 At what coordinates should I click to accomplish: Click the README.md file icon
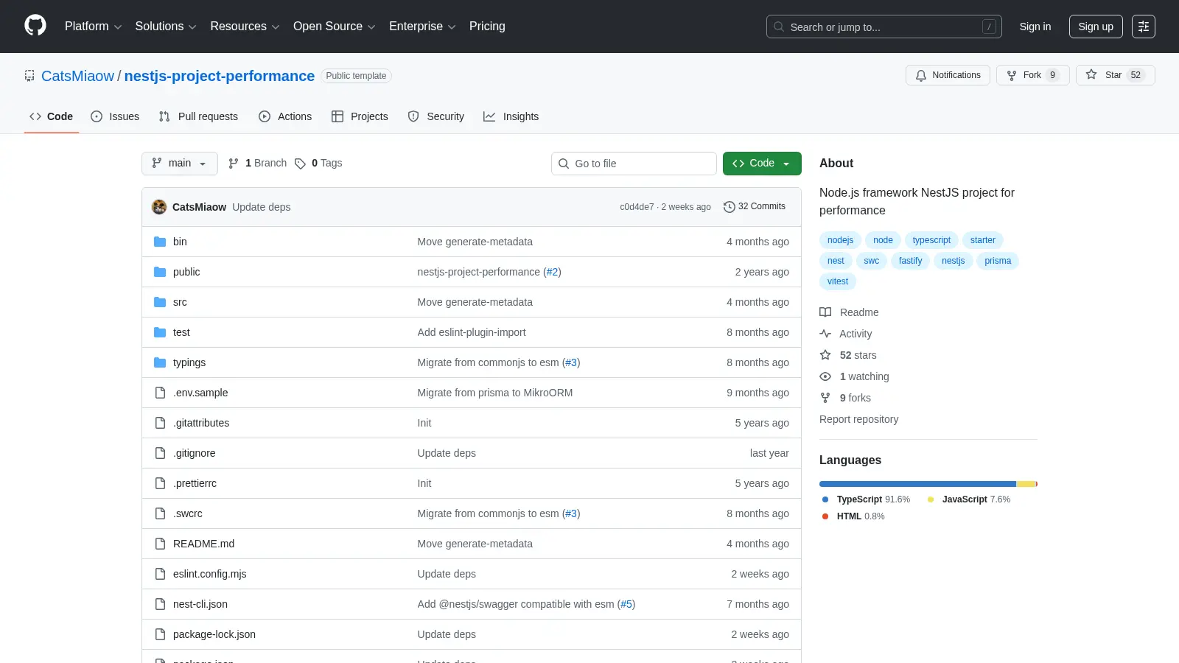[x=160, y=544]
